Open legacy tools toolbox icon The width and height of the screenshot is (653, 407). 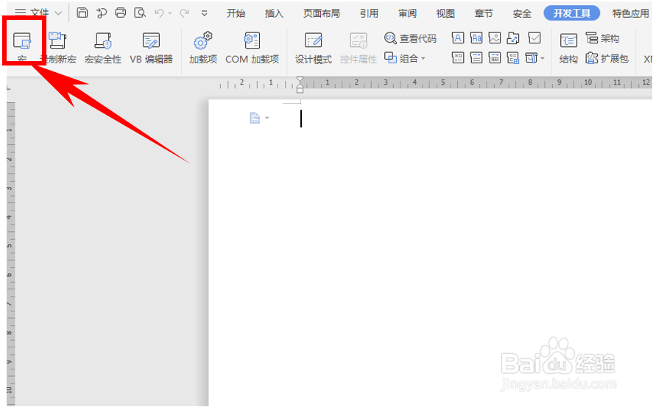click(532, 58)
